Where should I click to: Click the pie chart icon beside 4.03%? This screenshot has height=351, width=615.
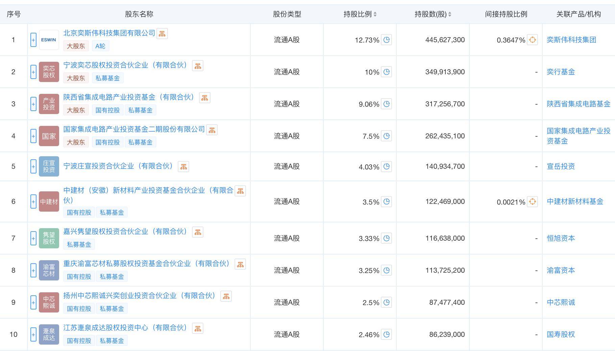pos(386,166)
